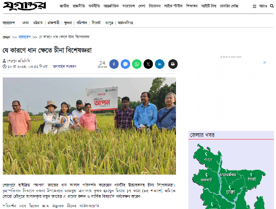Share via Messenger icon
This screenshot has width=276, height=209.
(x=125, y=64)
